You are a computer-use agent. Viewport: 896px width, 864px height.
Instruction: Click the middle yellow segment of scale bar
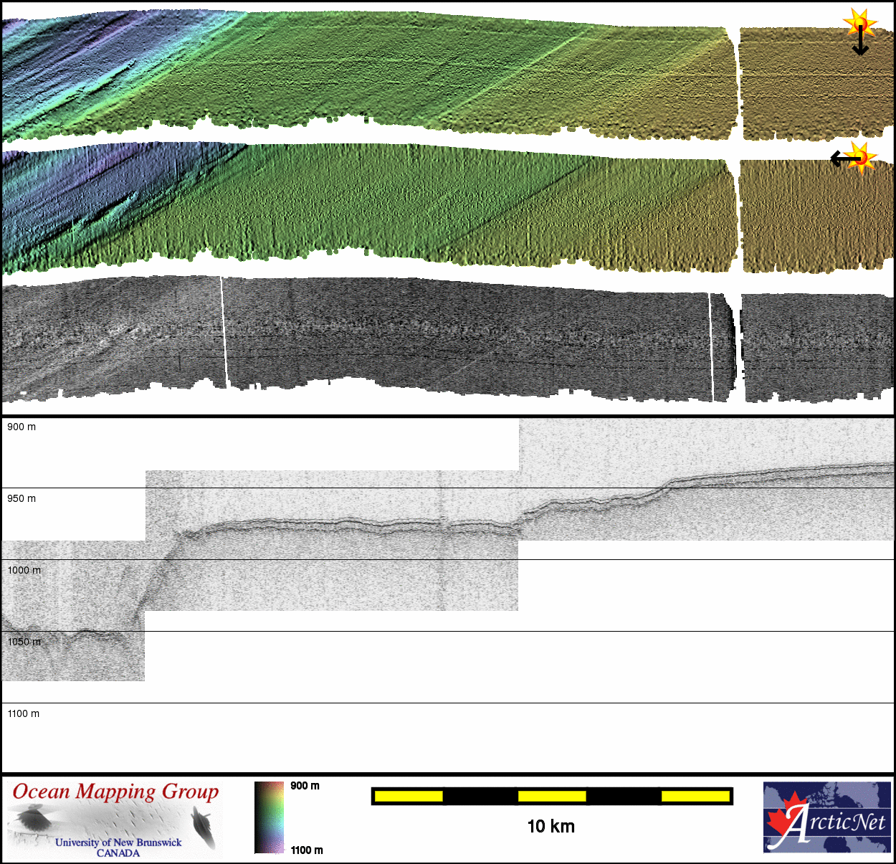pos(552,796)
